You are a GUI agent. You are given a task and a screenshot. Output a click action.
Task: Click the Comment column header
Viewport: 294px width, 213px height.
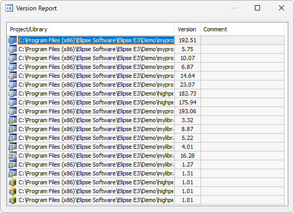(242, 29)
